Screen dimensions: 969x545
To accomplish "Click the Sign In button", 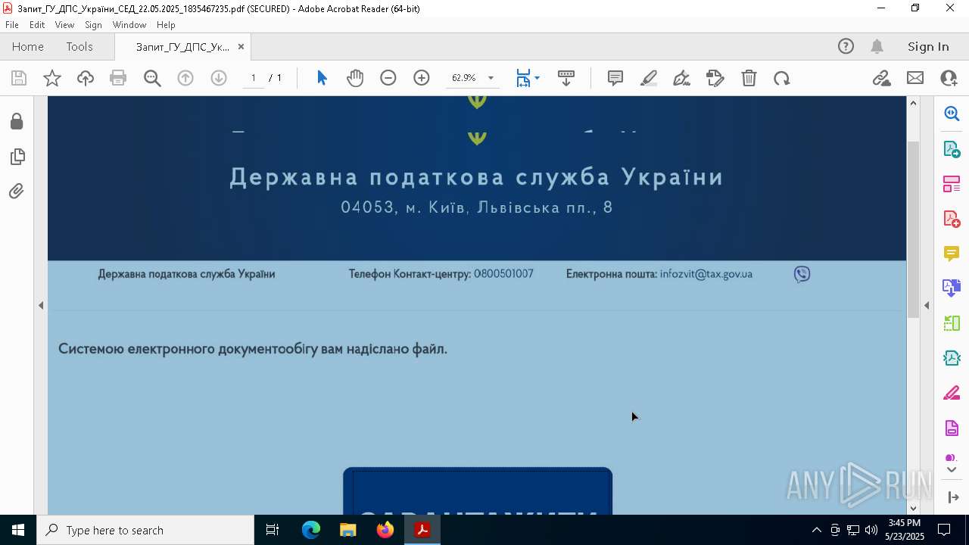I will [x=928, y=46].
